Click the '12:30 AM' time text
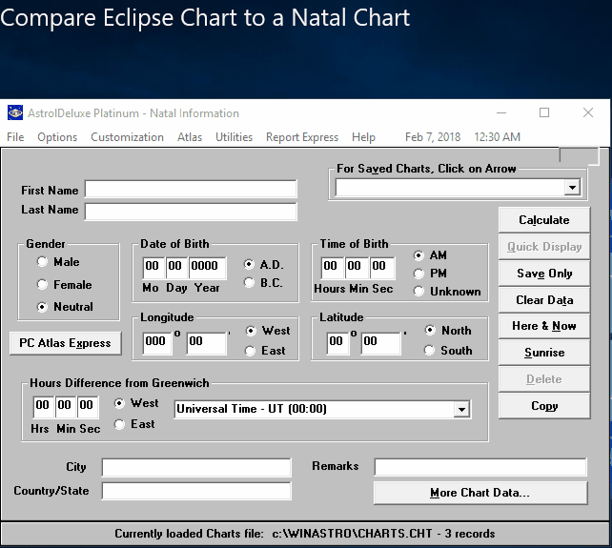612x548 pixels. coord(498,137)
